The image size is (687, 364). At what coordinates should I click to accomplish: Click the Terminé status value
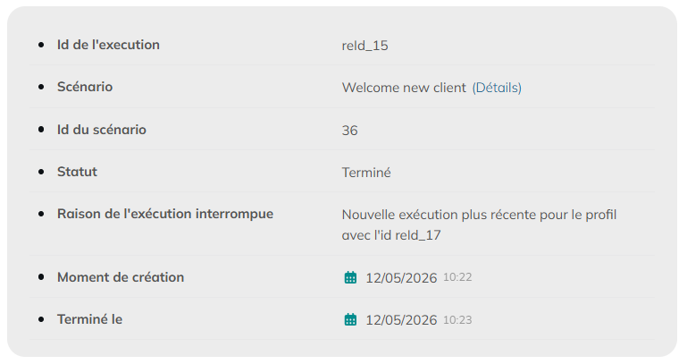coord(366,173)
